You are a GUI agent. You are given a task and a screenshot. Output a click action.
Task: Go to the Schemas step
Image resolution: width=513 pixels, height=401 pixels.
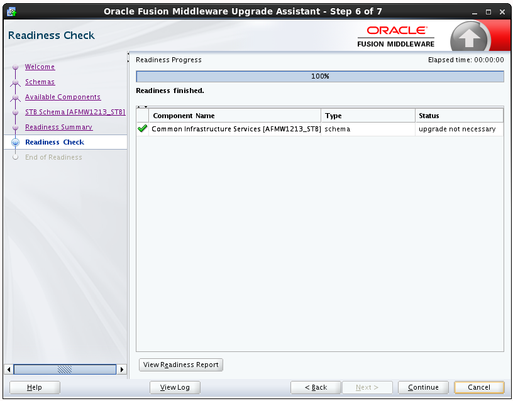click(40, 82)
